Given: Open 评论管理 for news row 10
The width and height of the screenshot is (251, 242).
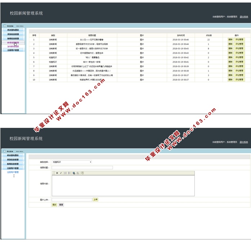Looking at the screenshot, I should (x=239, y=80).
